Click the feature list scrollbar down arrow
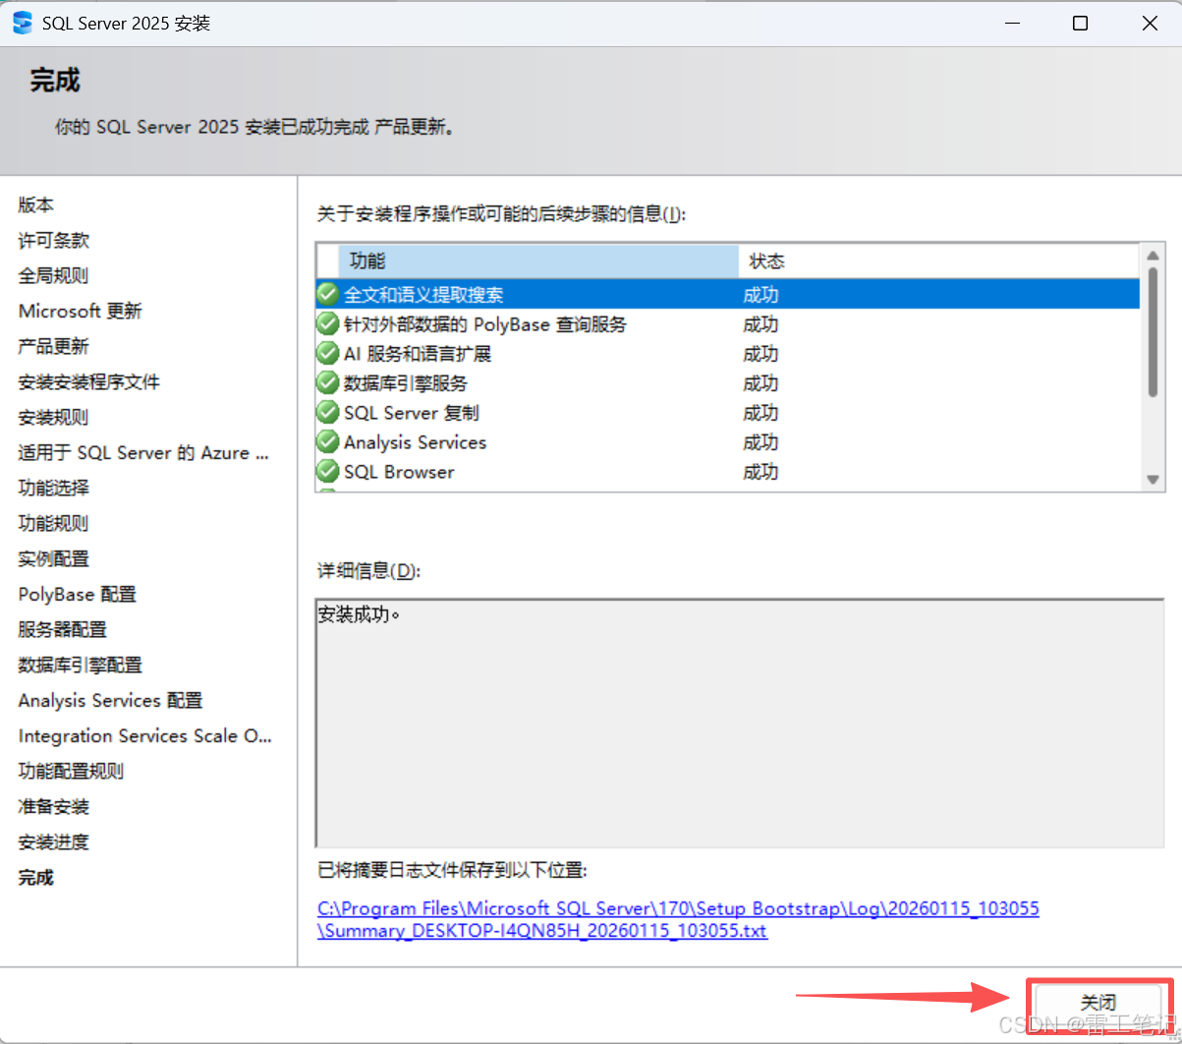The height and width of the screenshot is (1044, 1182). tap(1154, 479)
